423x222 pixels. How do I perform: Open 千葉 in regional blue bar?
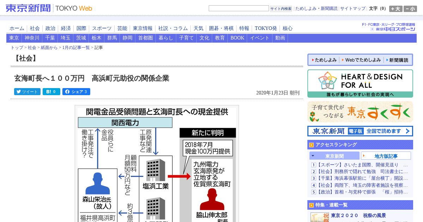pos(50,38)
